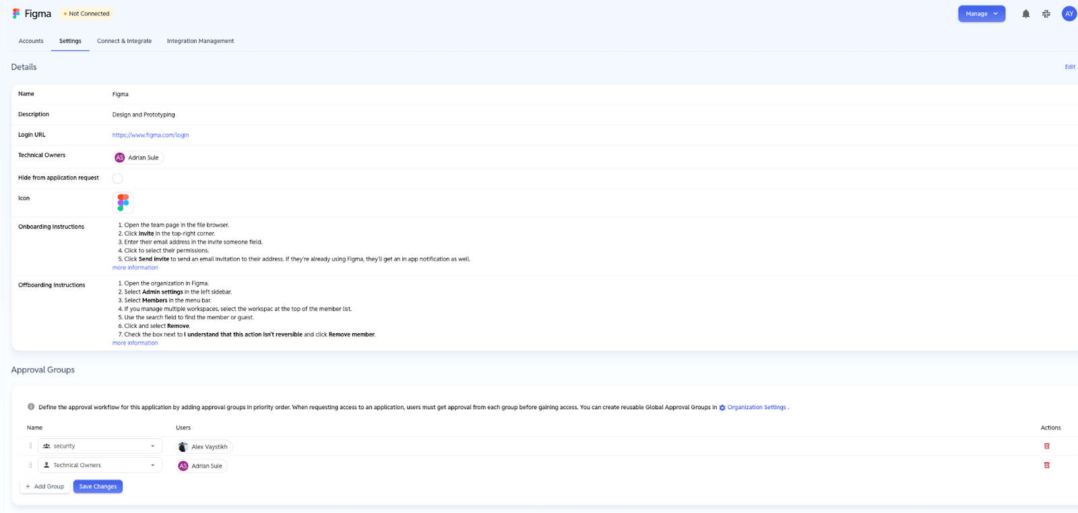Click the 'Users' column header
Image resolution: width=1078 pixels, height=513 pixels.
183,427
